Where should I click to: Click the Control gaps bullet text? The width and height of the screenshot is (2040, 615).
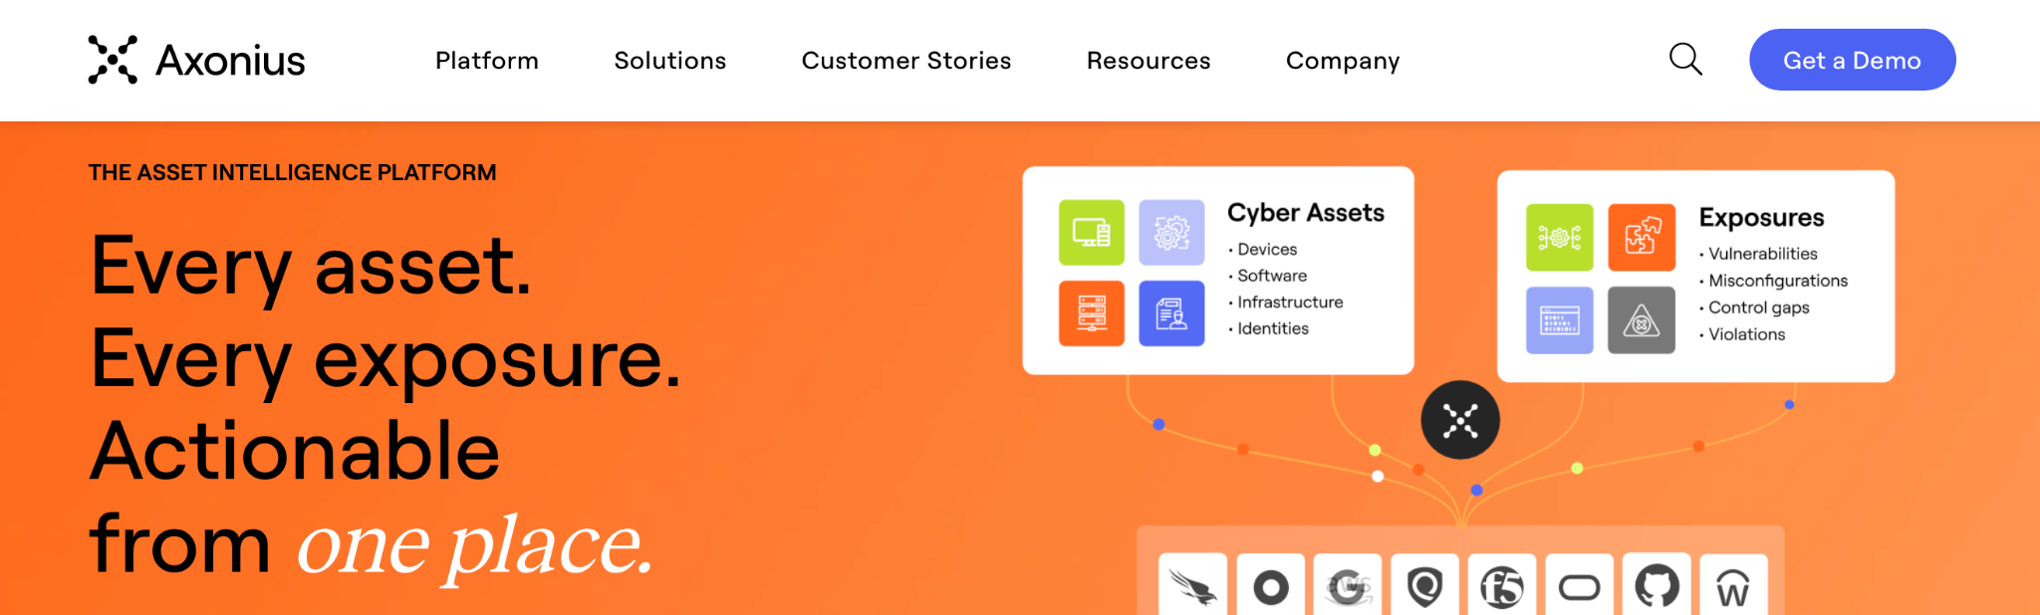[x=1759, y=307]
